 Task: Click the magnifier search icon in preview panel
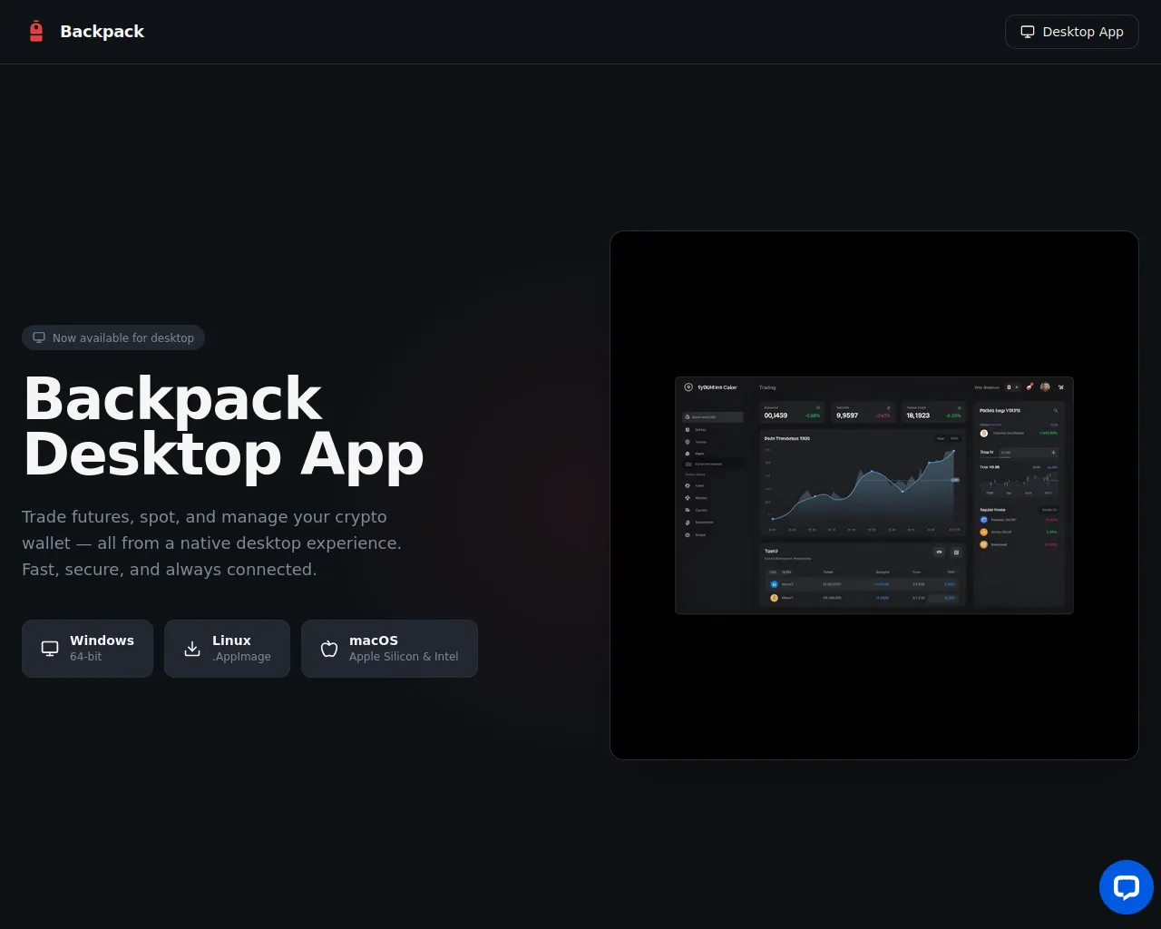point(1055,411)
